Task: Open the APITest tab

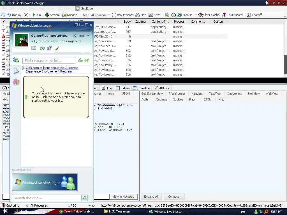Action: [162, 88]
